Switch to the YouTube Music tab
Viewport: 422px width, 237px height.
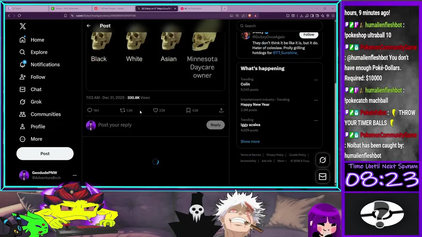pyautogui.click(x=200, y=9)
